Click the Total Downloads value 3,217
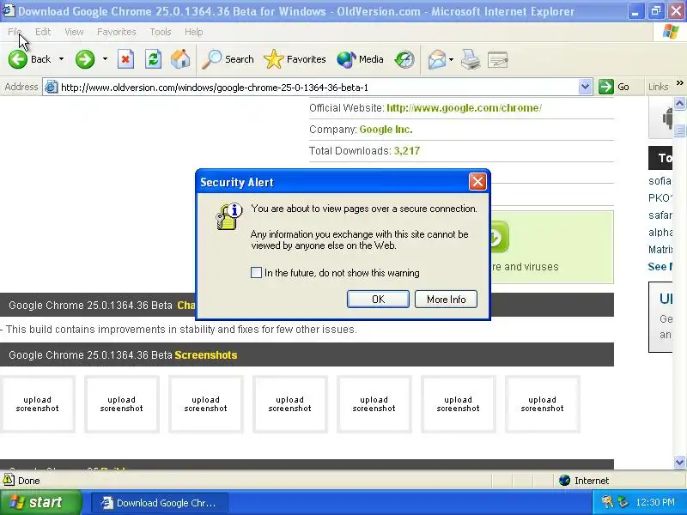Image resolution: width=687 pixels, height=515 pixels. tap(406, 151)
